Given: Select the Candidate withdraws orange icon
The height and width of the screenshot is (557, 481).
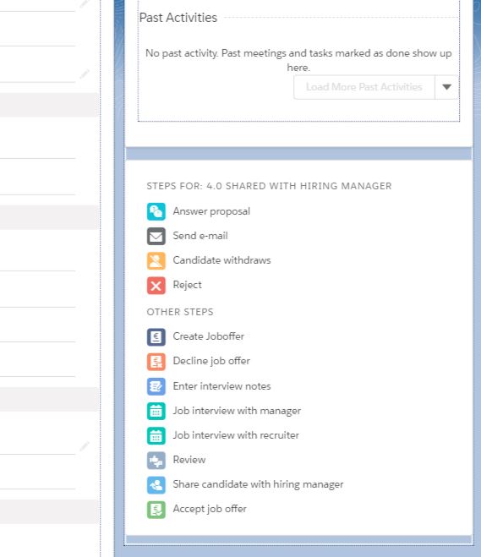Looking at the screenshot, I should point(156,260).
